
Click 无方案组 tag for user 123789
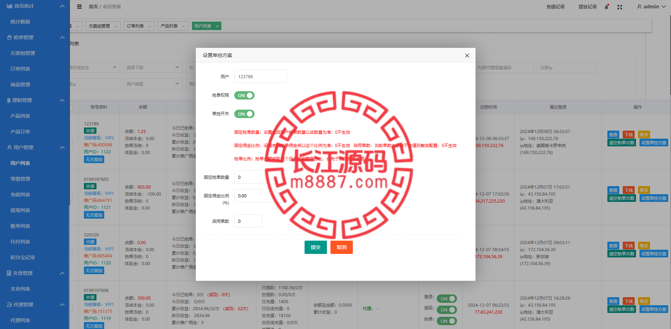[x=94, y=160]
